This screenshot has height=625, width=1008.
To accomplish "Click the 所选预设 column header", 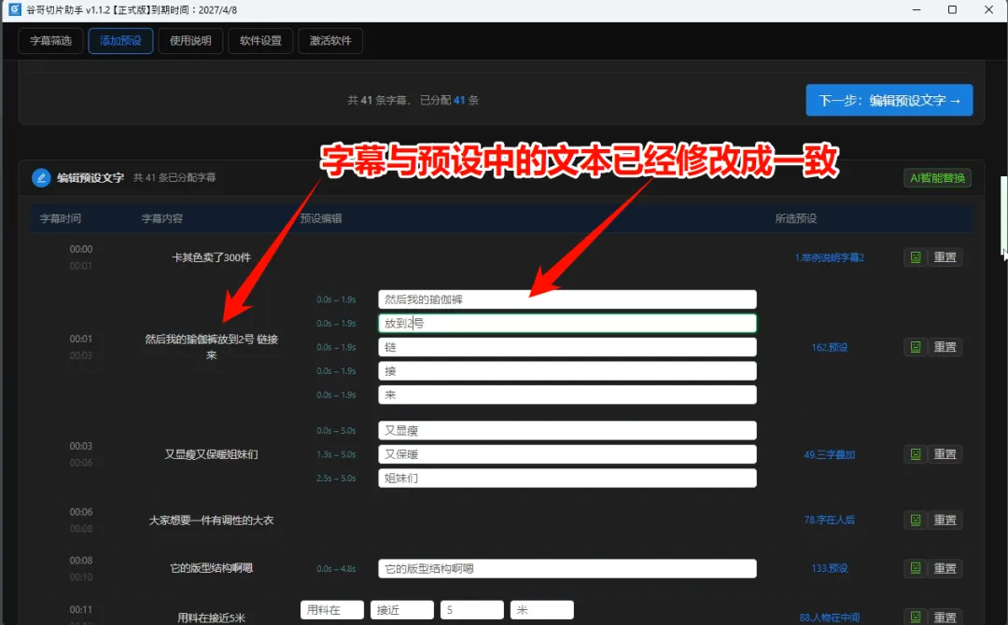I will coord(796,218).
